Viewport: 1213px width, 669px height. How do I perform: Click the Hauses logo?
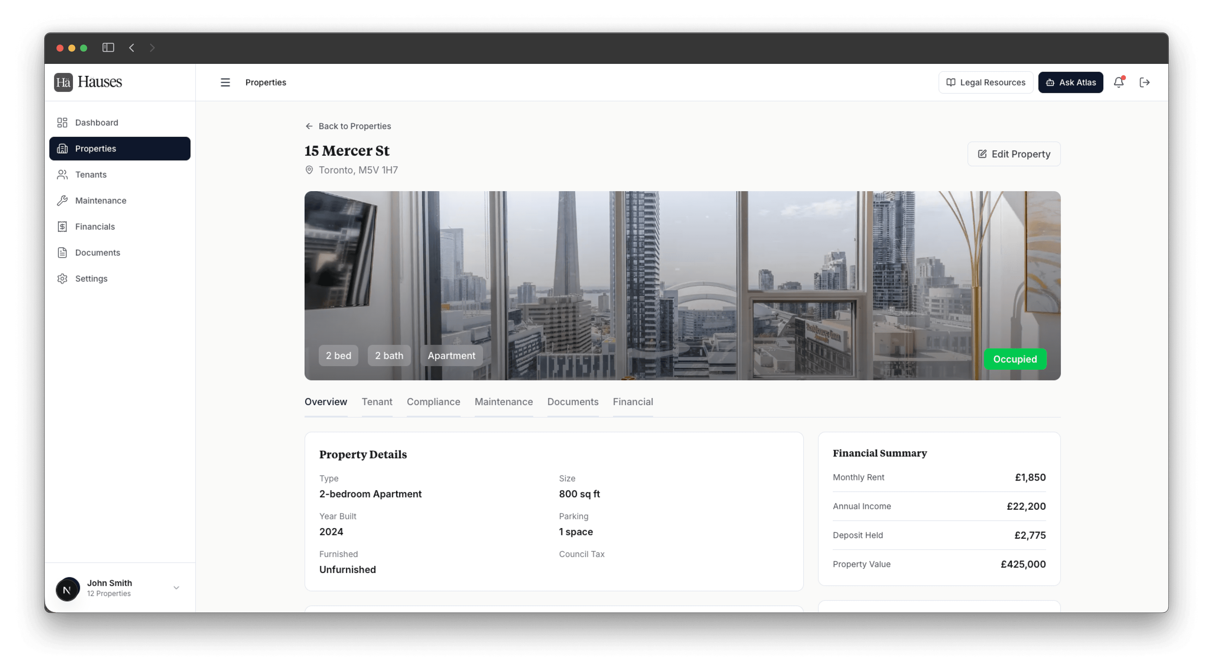[x=88, y=82]
